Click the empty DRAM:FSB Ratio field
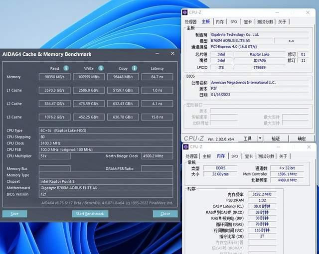This screenshot has width=319, height=254. [158, 169]
